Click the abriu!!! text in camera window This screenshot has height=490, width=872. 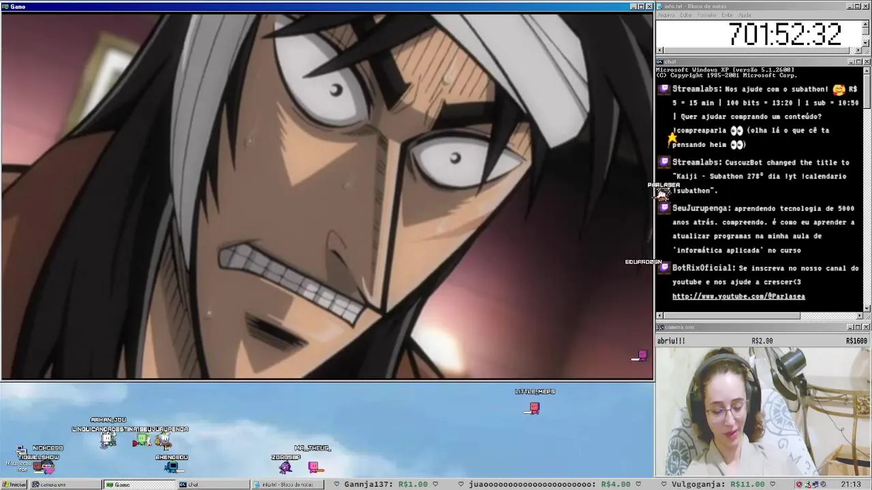671,341
